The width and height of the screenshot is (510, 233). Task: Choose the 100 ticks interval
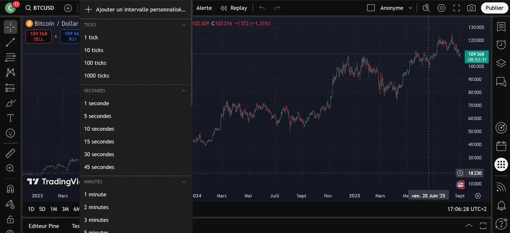[95, 63]
